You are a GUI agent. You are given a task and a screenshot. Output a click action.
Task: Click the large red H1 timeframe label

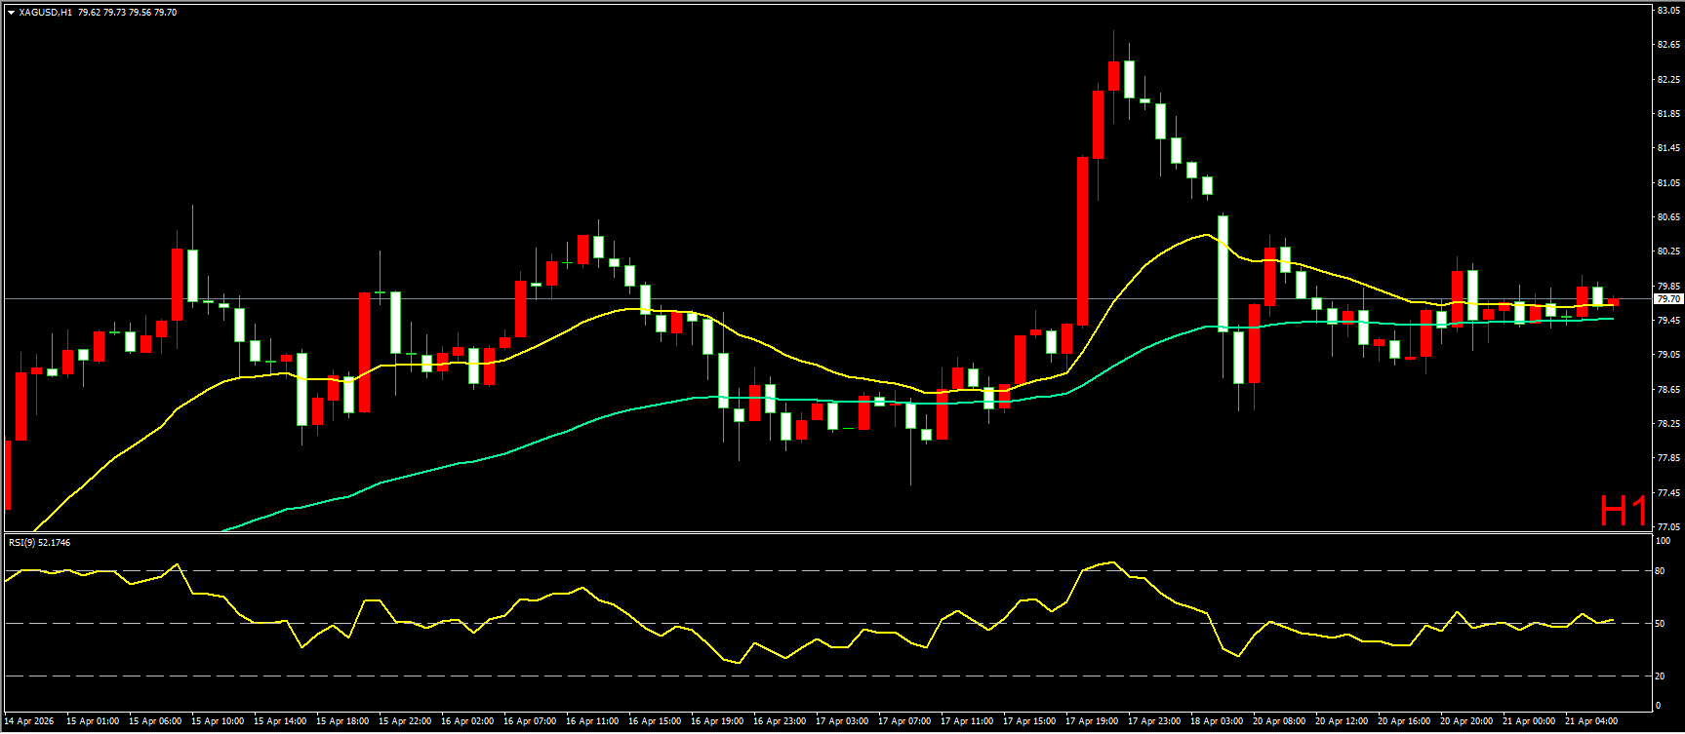tap(1624, 511)
